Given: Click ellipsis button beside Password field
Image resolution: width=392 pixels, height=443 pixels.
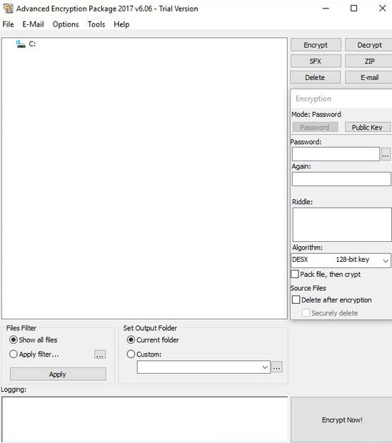Looking at the screenshot, I should point(386,155).
